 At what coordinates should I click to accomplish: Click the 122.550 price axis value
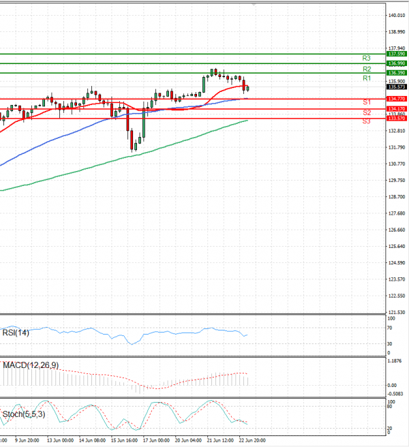pos(397,296)
